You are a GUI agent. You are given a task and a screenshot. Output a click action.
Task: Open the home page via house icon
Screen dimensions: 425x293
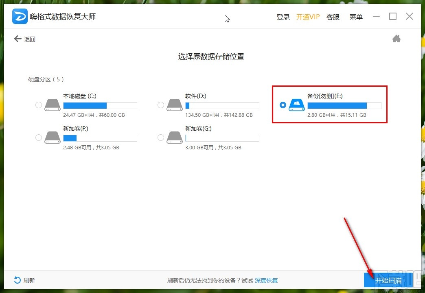click(x=396, y=38)
